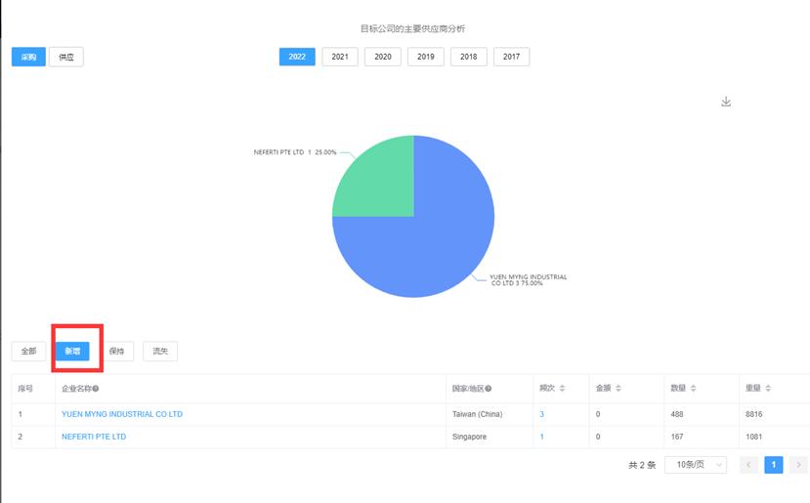
Task: Select page 1 in pagination
Action: 773,465
